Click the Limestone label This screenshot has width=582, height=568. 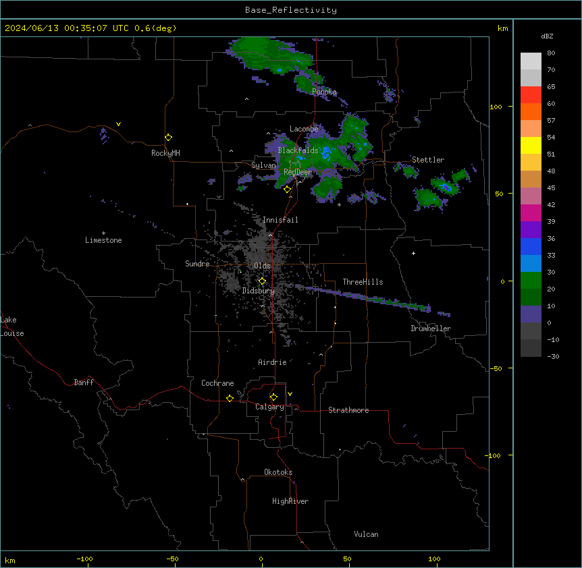(103, 240)
